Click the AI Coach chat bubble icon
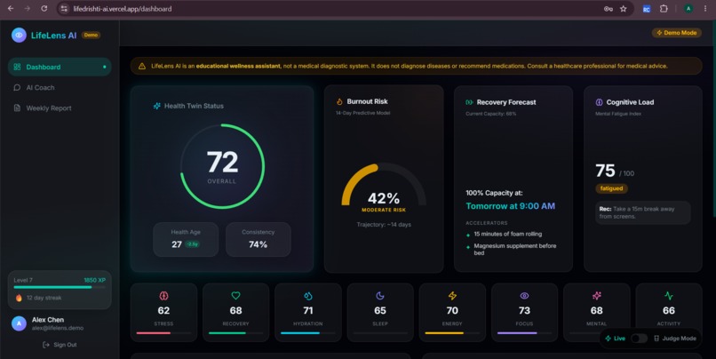Screen dimensions: 716x359 point(17,87)
